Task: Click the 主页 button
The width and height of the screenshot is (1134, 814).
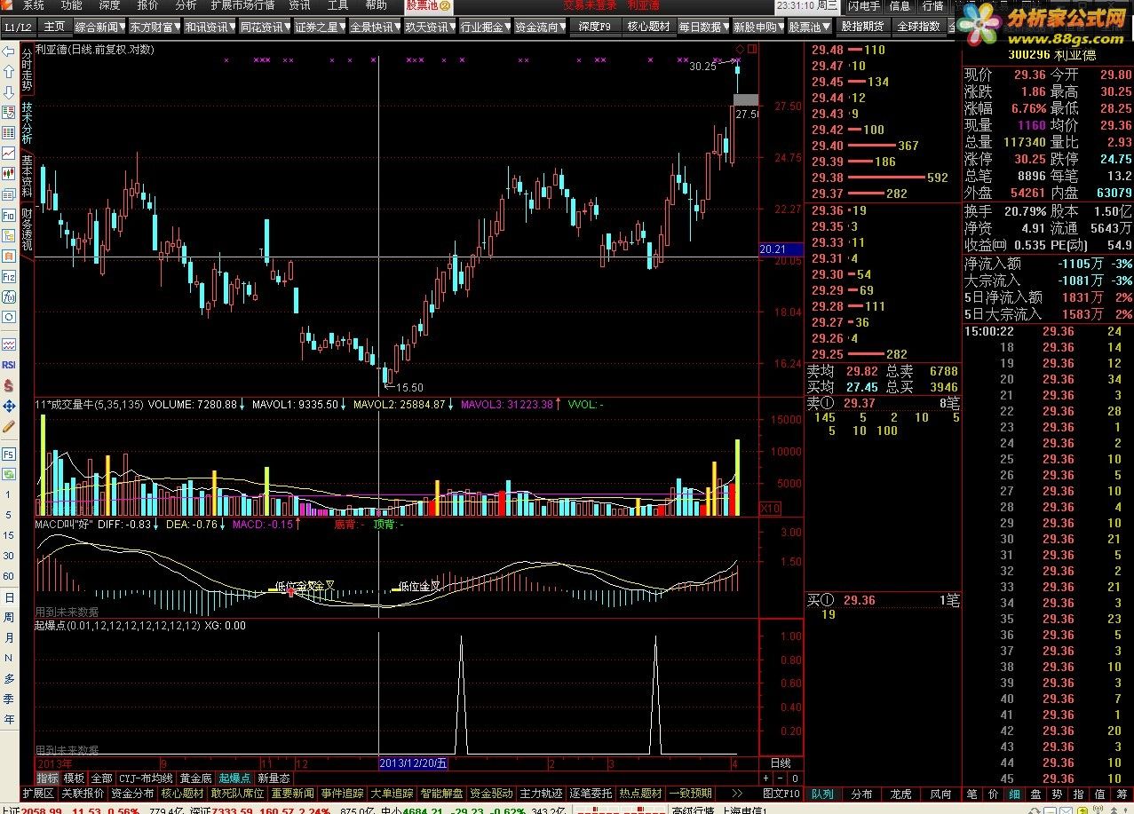Action: [x=54, y=27]
